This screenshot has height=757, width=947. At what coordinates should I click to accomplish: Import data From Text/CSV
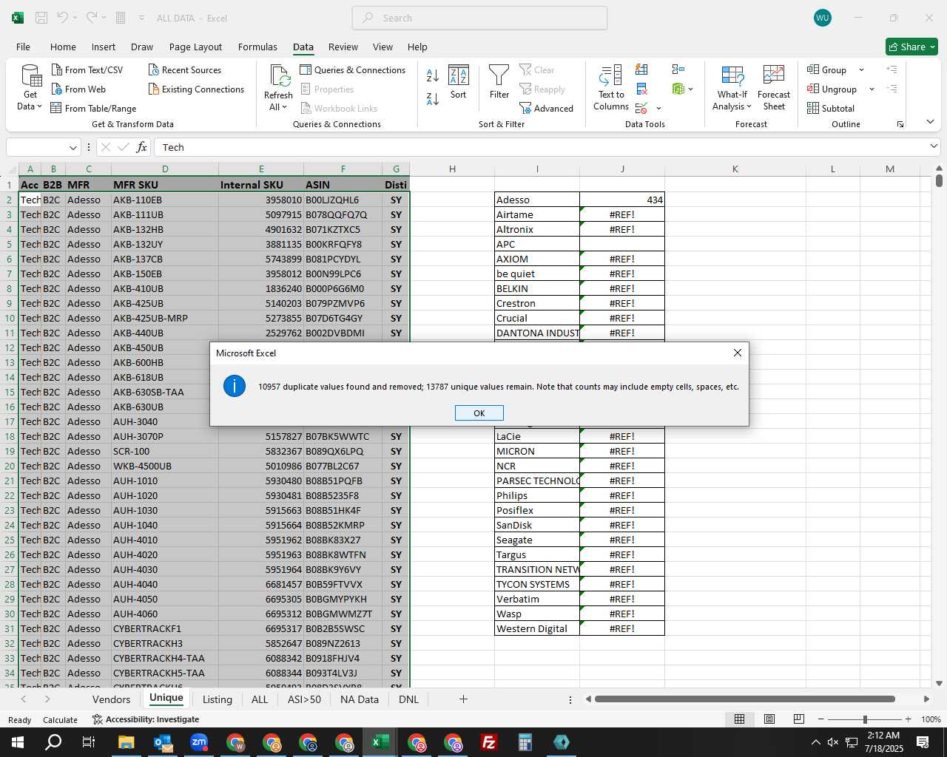point(87,70)
